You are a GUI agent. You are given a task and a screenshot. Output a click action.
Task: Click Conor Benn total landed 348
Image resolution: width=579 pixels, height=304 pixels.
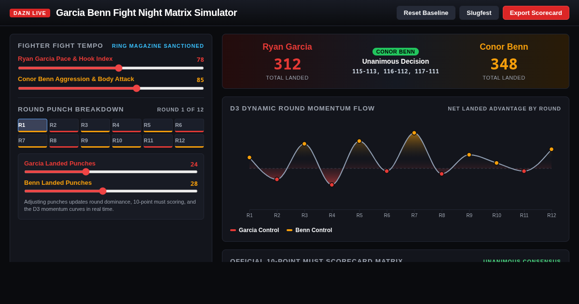point(504,64)
